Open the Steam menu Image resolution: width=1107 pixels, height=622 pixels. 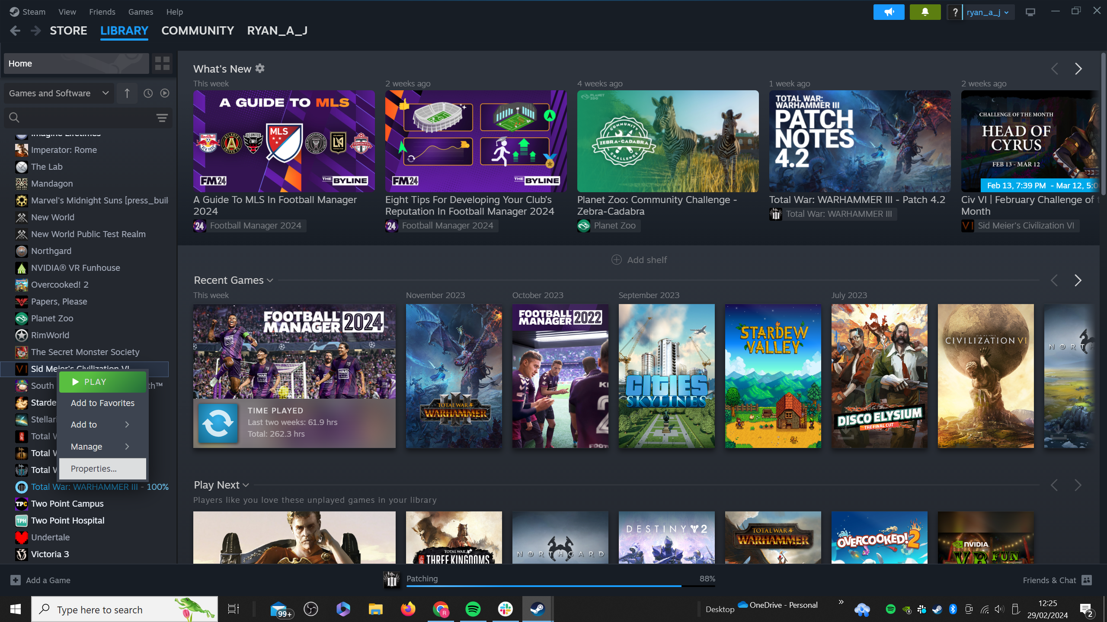click(34, 12)
